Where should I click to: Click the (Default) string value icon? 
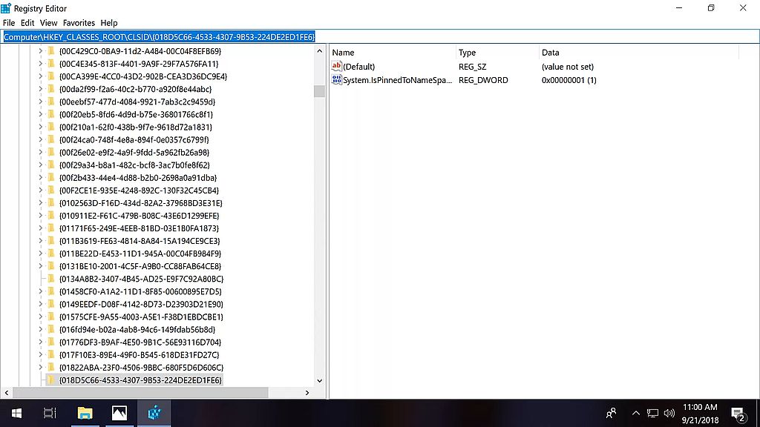click(336, 66)
